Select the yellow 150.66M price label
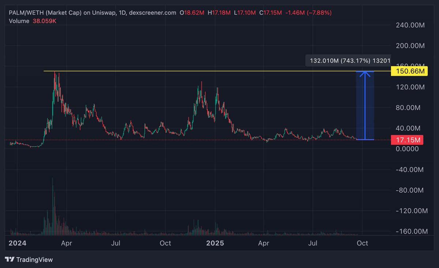Image resolution: width=439 pixels, height=268 pixels. pyautogui.click(x=409, y=71)
